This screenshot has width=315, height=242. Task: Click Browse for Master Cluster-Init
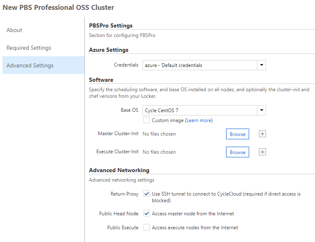(x=237, y=134)
